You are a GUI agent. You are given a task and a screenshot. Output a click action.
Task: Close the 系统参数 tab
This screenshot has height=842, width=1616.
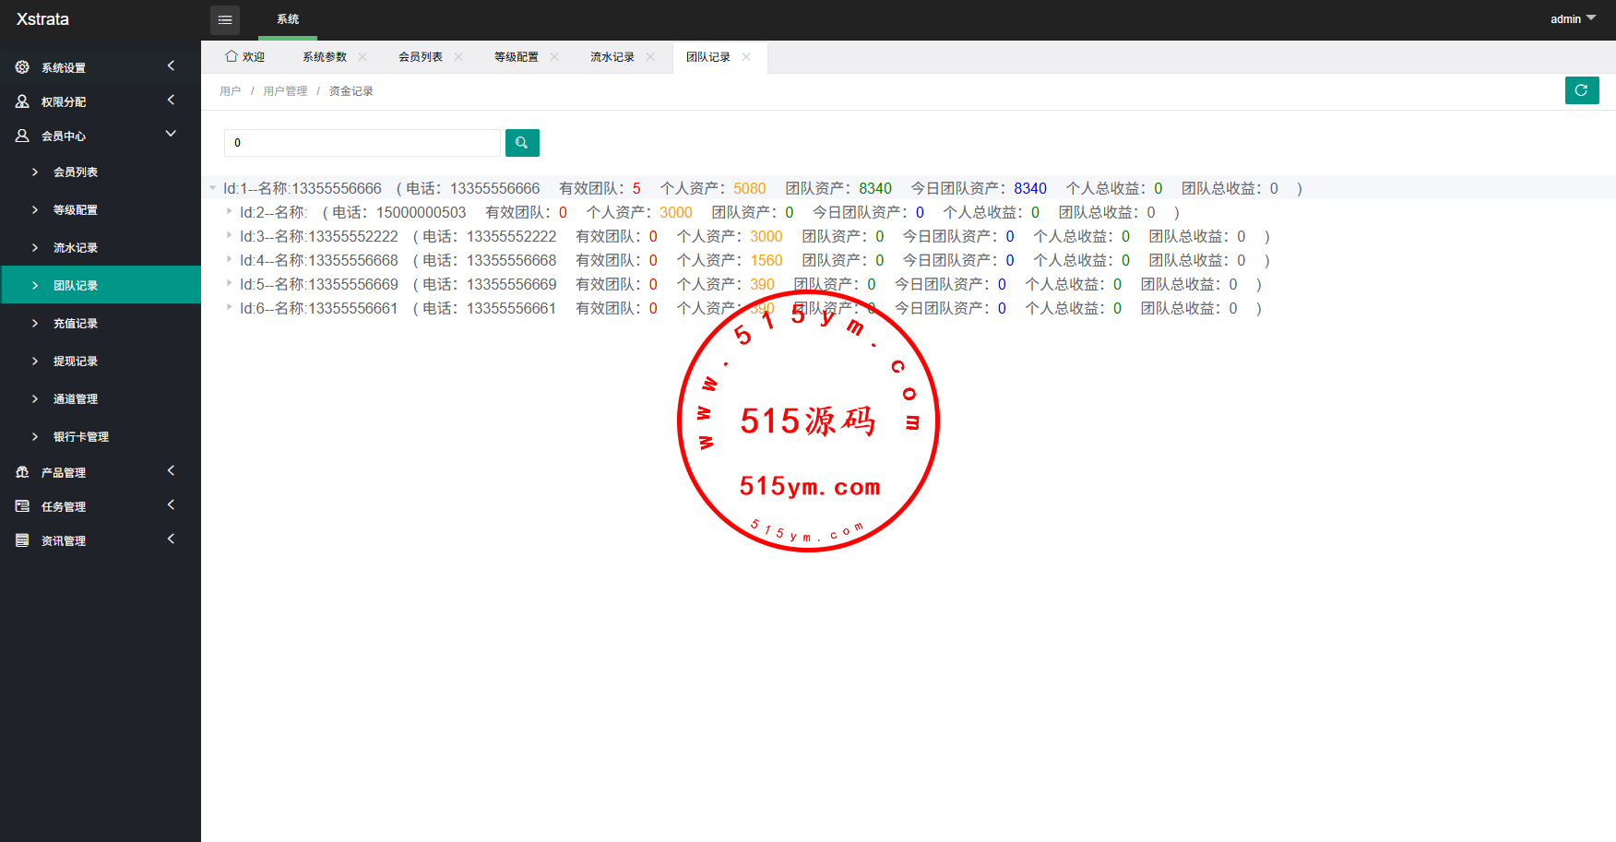coord(362,57)
